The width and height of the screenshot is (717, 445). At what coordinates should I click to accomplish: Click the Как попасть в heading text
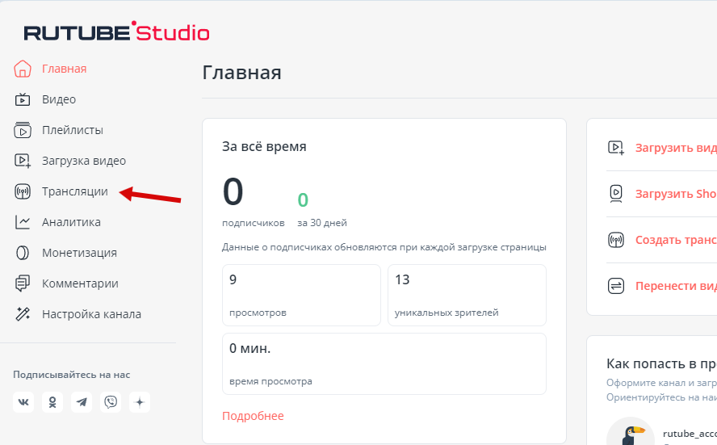pyautogui.click(x=661, y=363)
